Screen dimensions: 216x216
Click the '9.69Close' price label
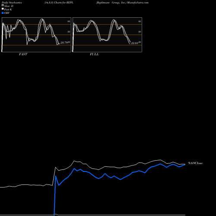click(195, 163)
